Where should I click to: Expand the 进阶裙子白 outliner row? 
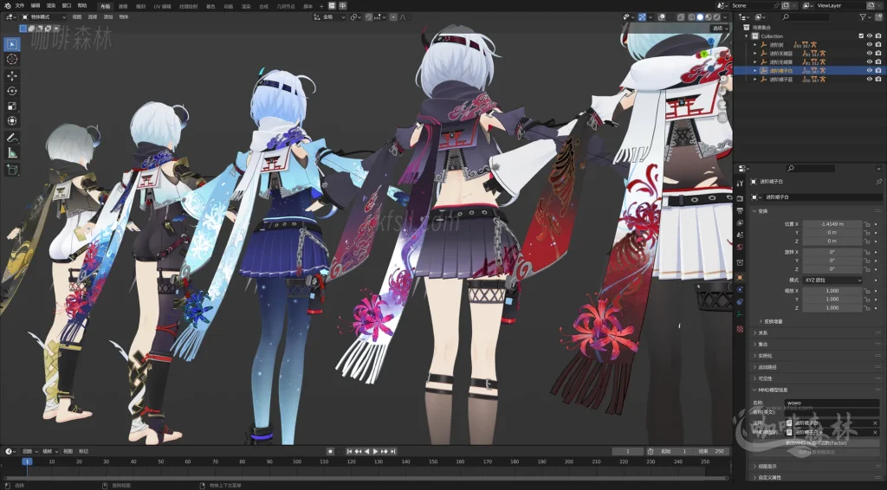755,71
